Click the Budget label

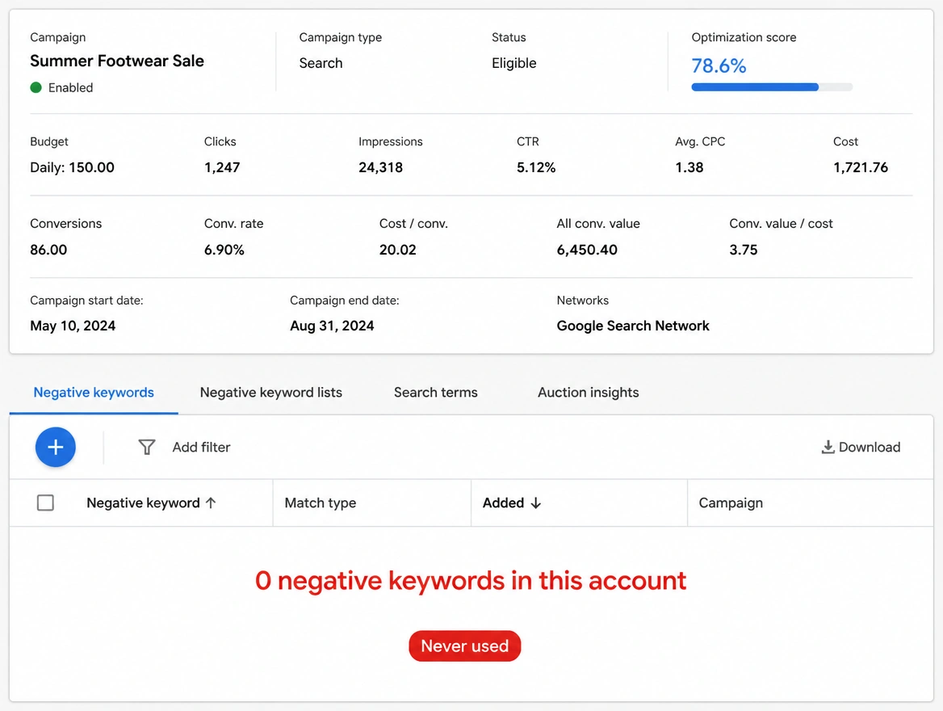[x=48, y=141]
